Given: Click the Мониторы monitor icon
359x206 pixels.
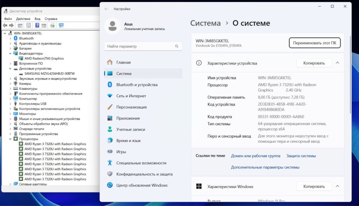Looking at the screenshot, I should pos(15,114).
